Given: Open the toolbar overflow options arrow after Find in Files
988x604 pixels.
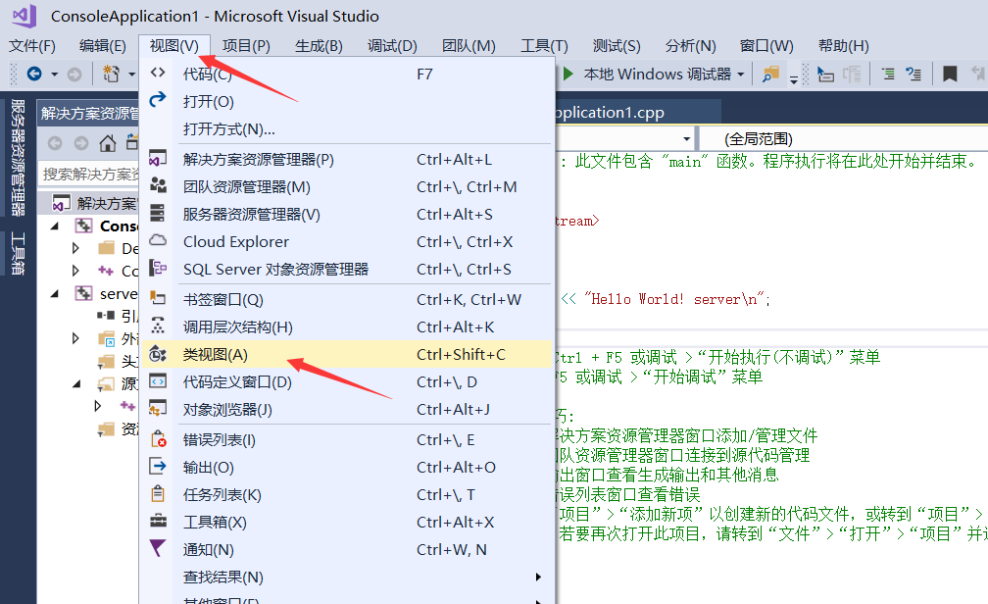Looking at the screenshot, I should [x=794, y=78].
